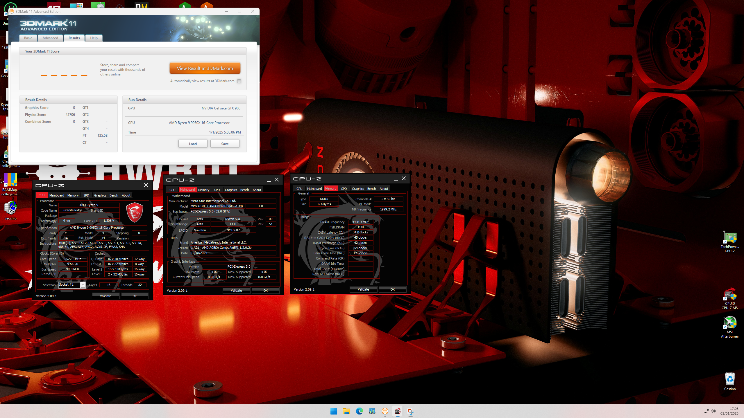Click OK in the Memory CPU-Z window
The height and width of the screenshot is (418, 744).
coord(392,289)
